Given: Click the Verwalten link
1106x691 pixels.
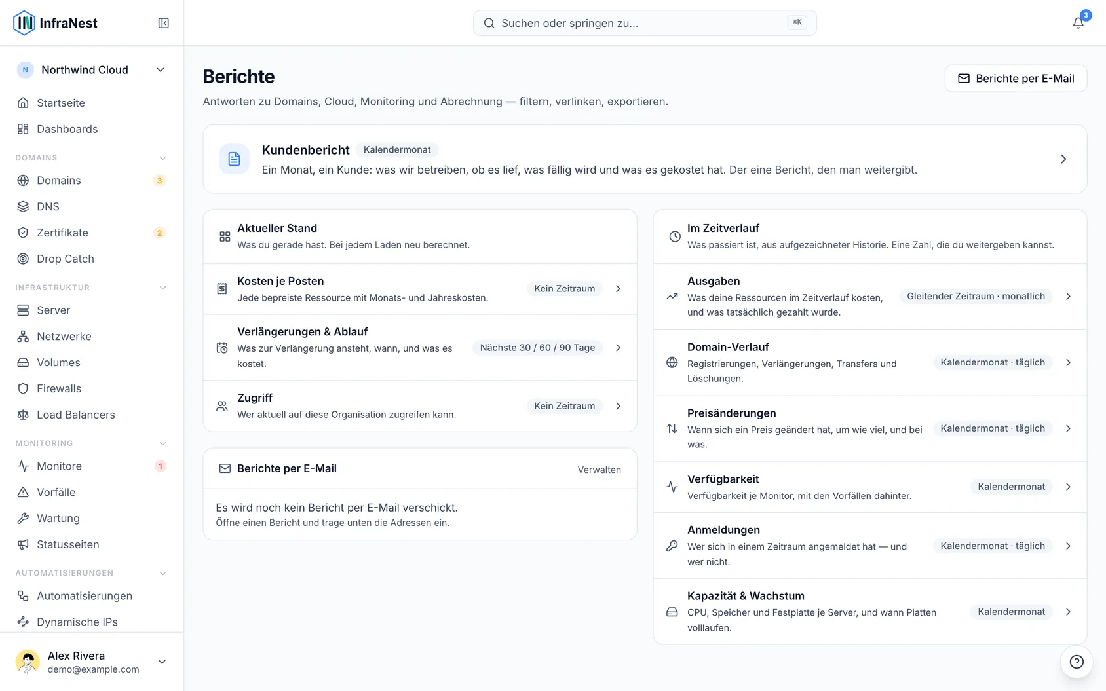Looking at the screenshot, I should point(599,470).
